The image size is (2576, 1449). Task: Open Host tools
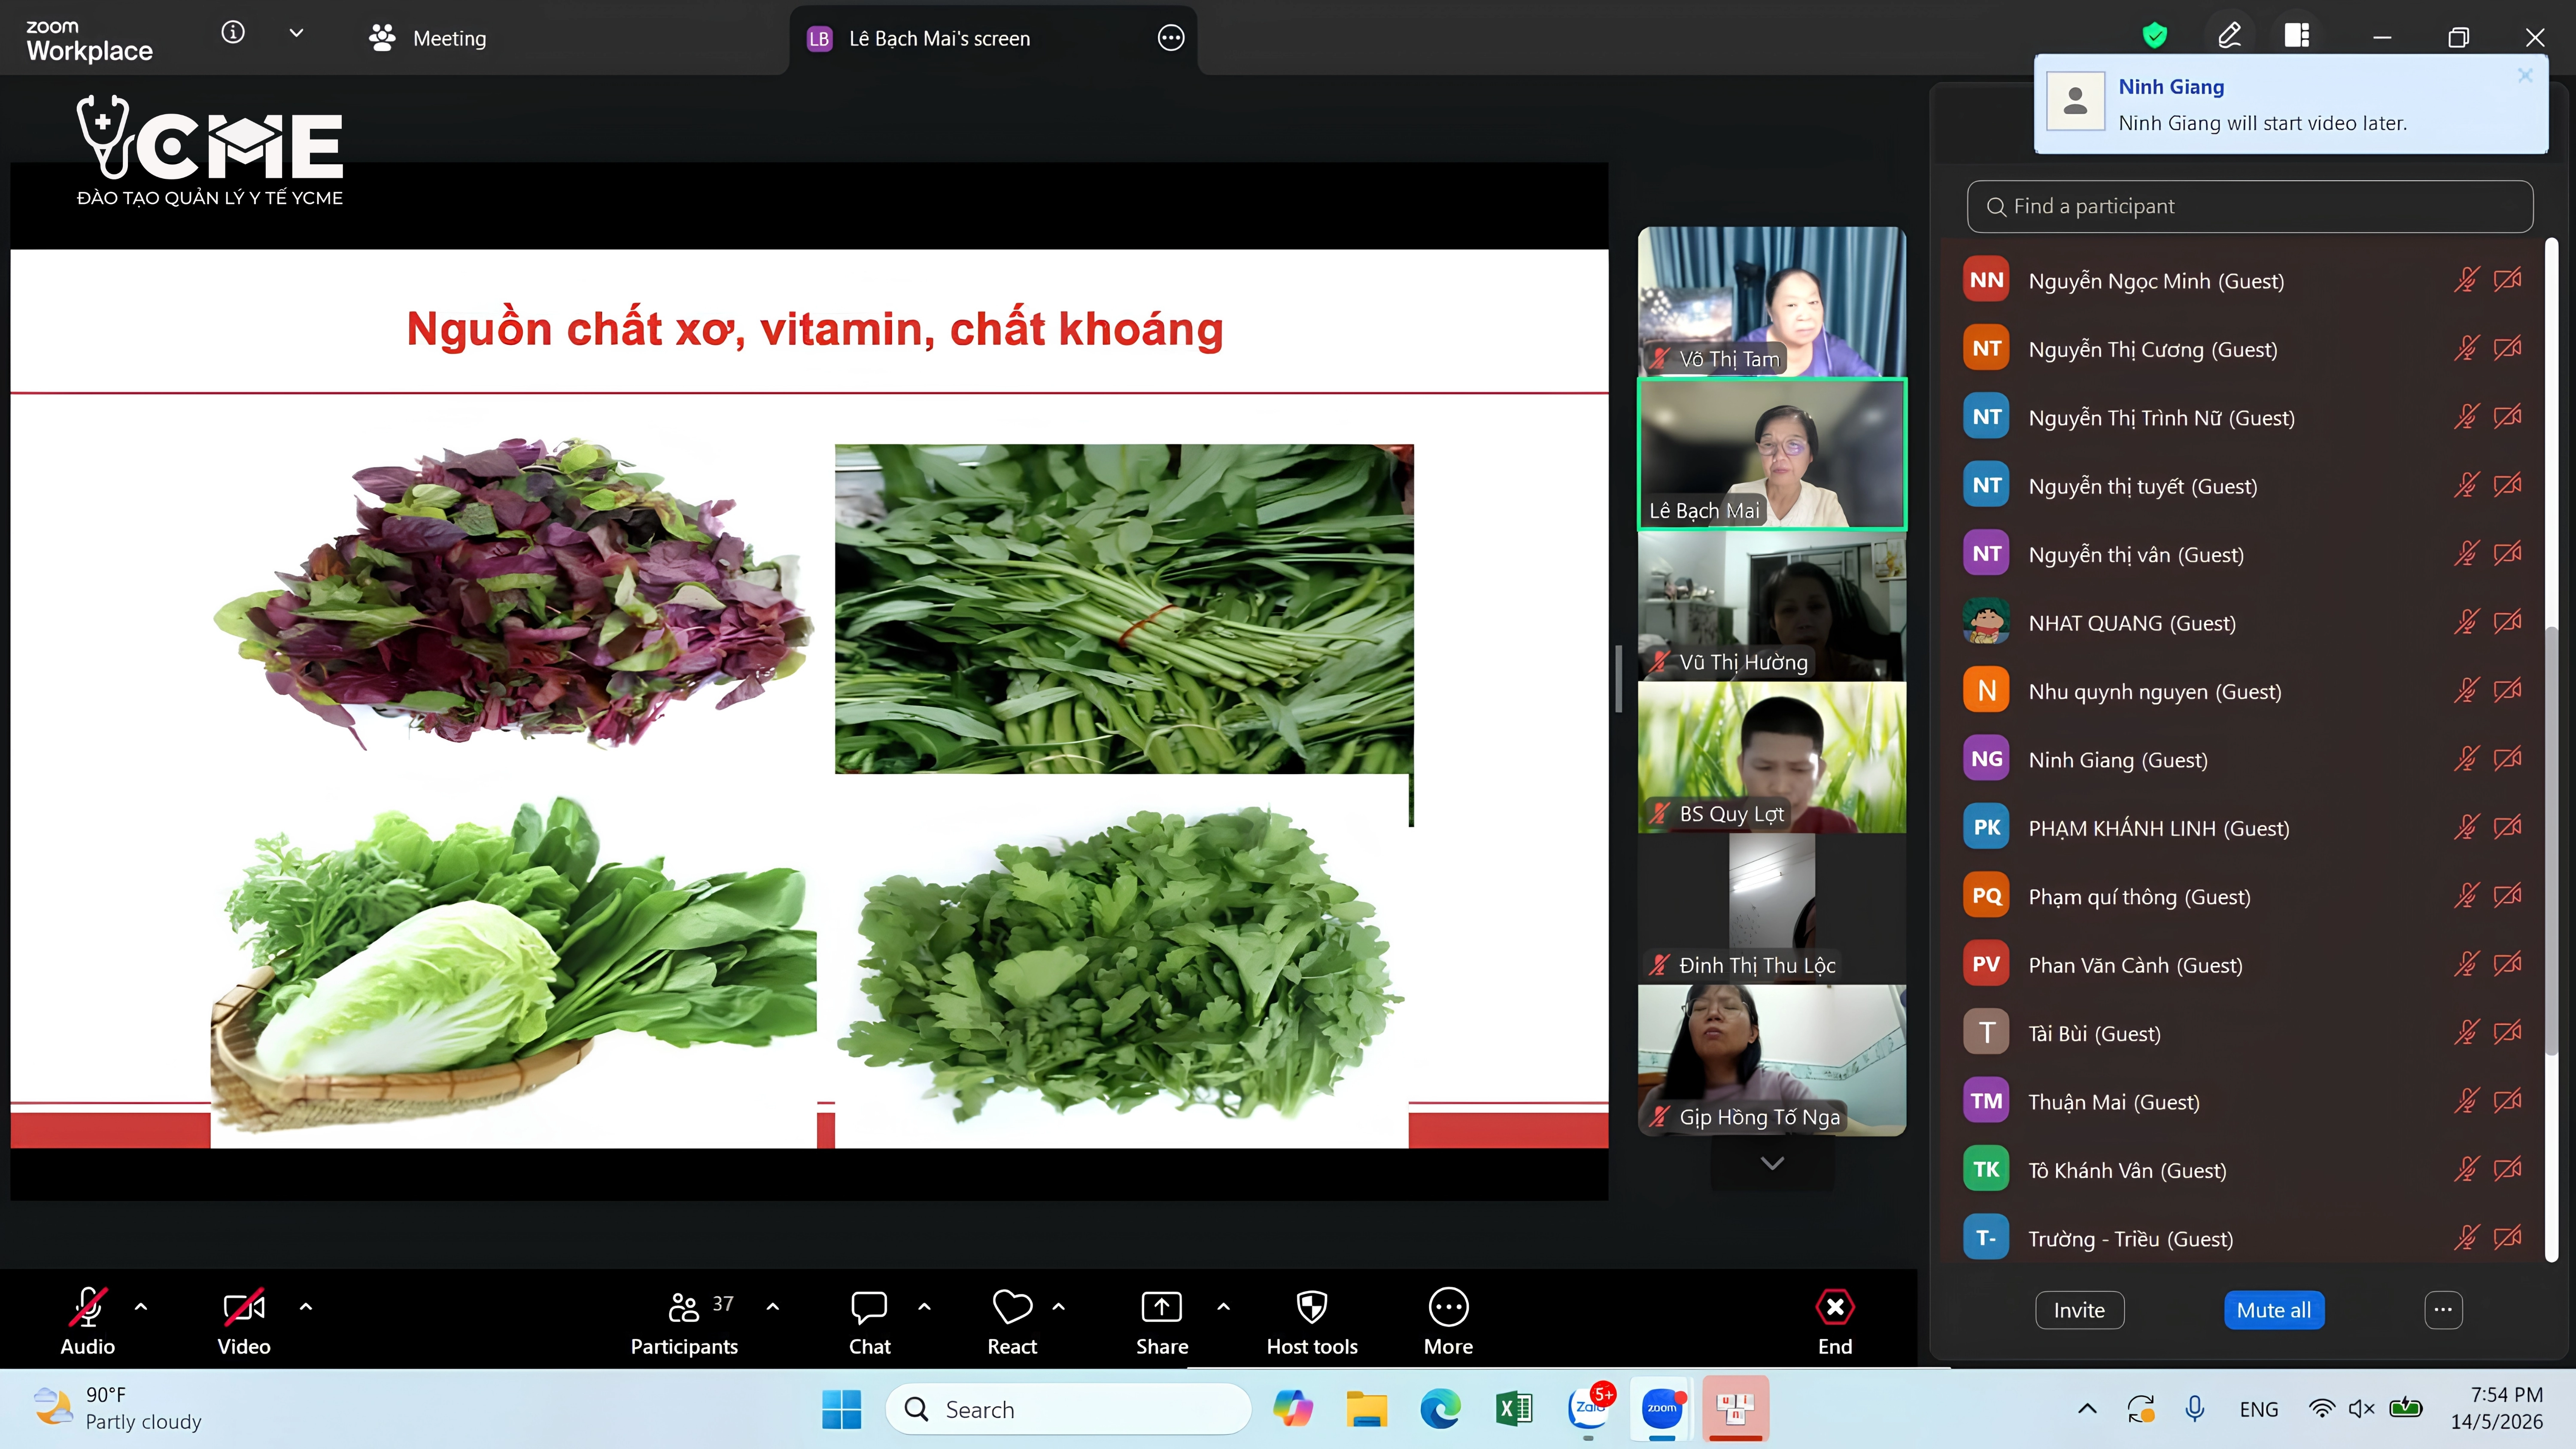click(x=1312, y=1320)
